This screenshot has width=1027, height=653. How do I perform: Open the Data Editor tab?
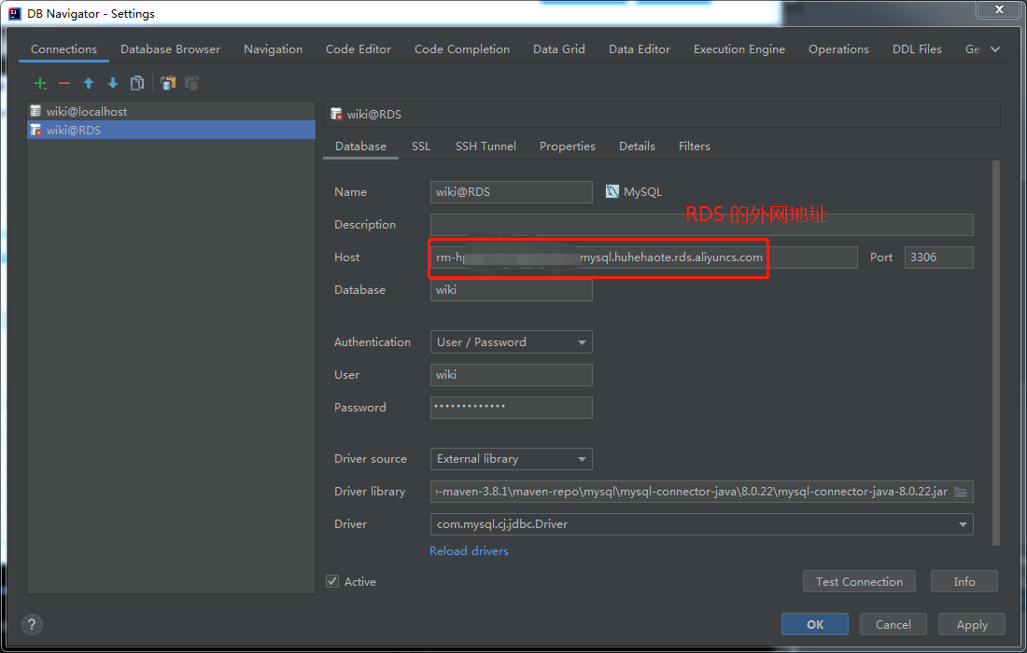point(640,49)
